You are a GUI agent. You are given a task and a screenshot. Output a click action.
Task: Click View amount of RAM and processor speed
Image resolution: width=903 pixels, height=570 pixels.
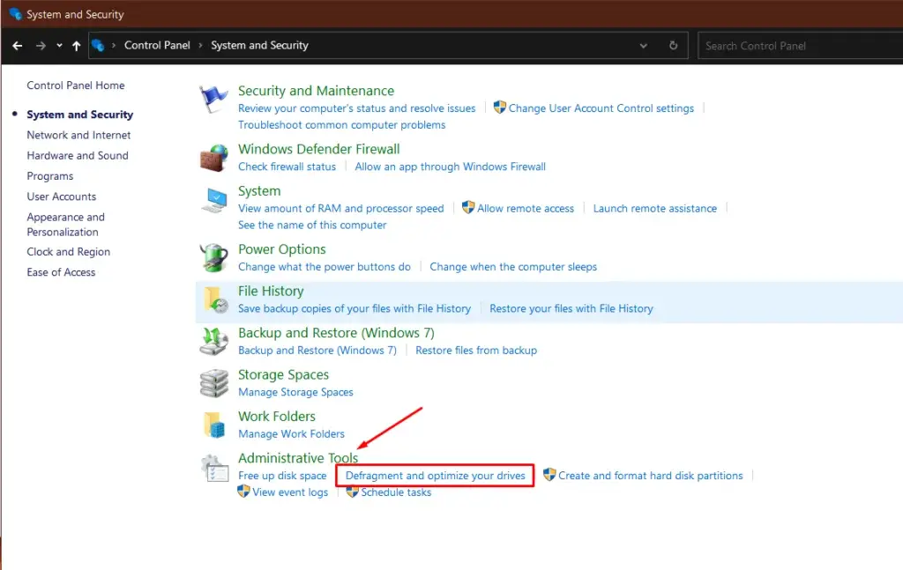(341, 208)
